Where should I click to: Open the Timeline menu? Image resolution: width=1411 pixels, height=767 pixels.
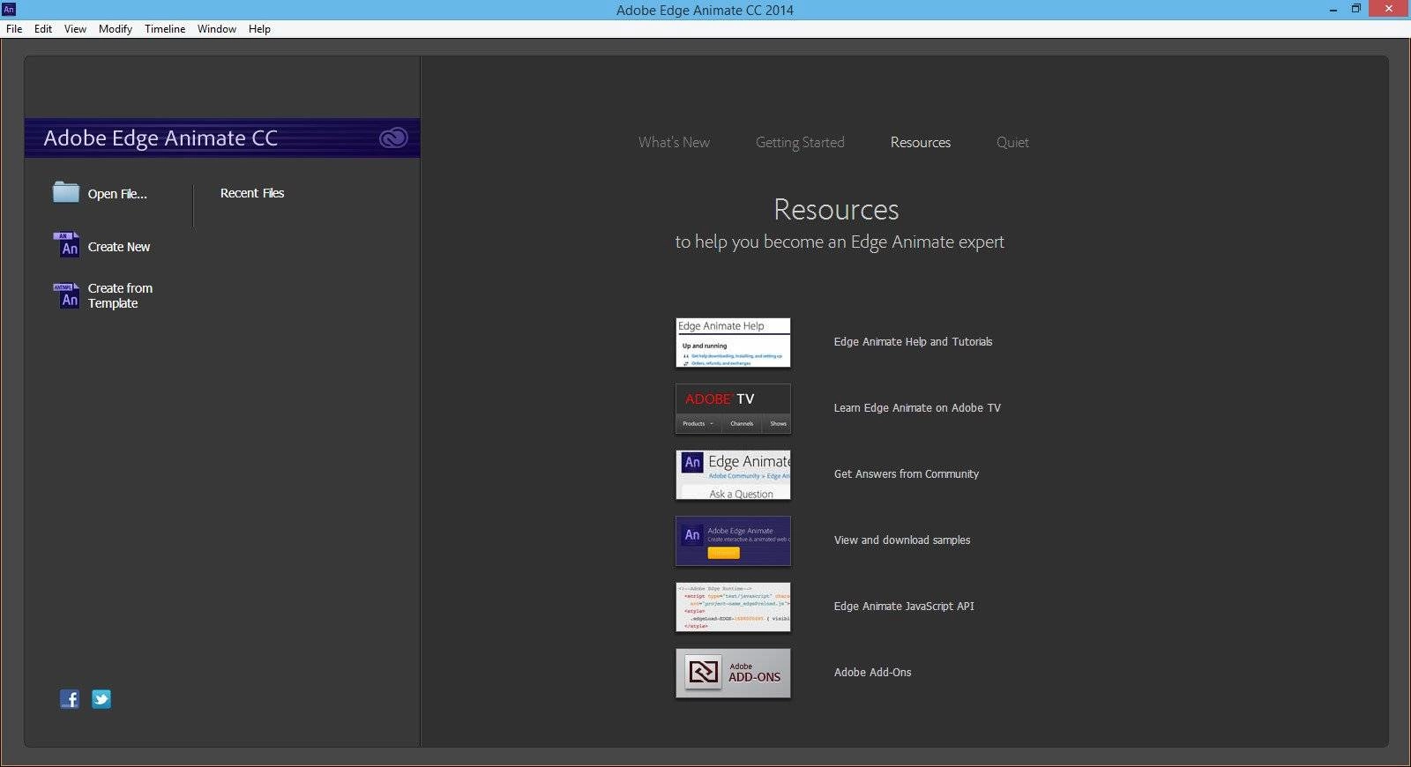[165, 29]
